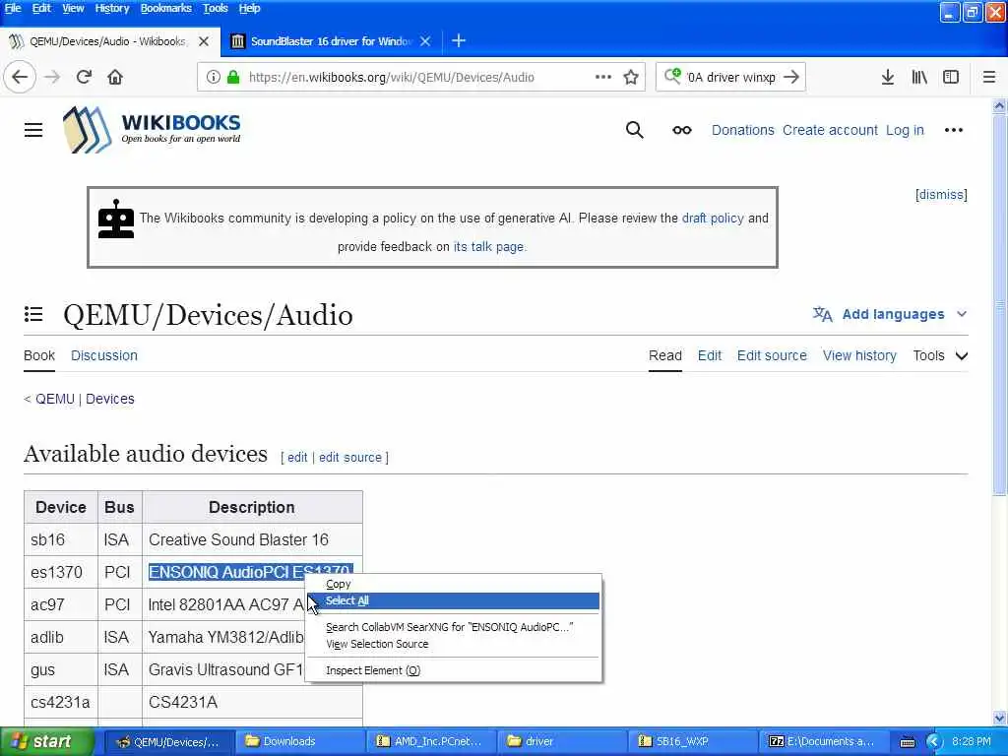Switch to the Discussion tab
Image resolution: width=1008 pixels, height=756 pixels.
[104, 355]
